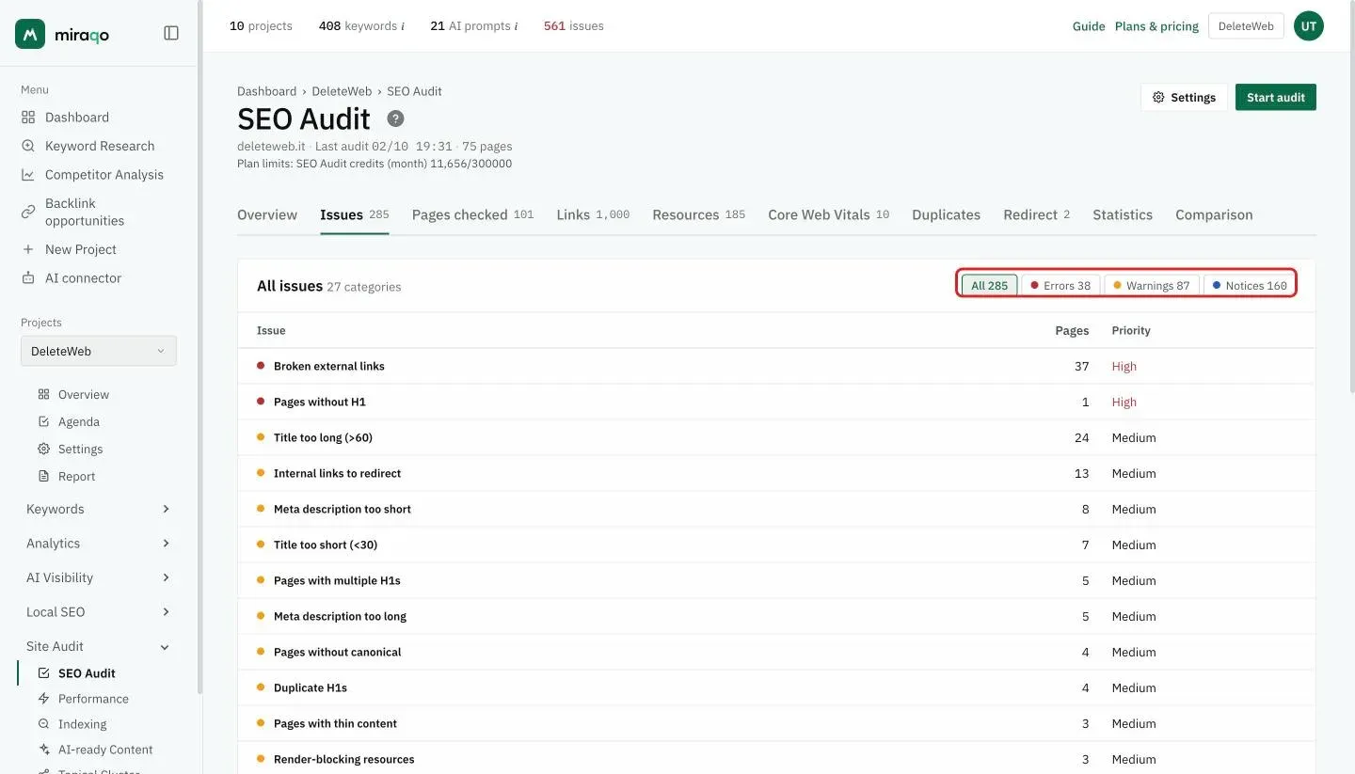The height and width of the screenshot is (774, 1355).
Task: Click the Competitor Analysis chart icon
Action: (28, 175)
